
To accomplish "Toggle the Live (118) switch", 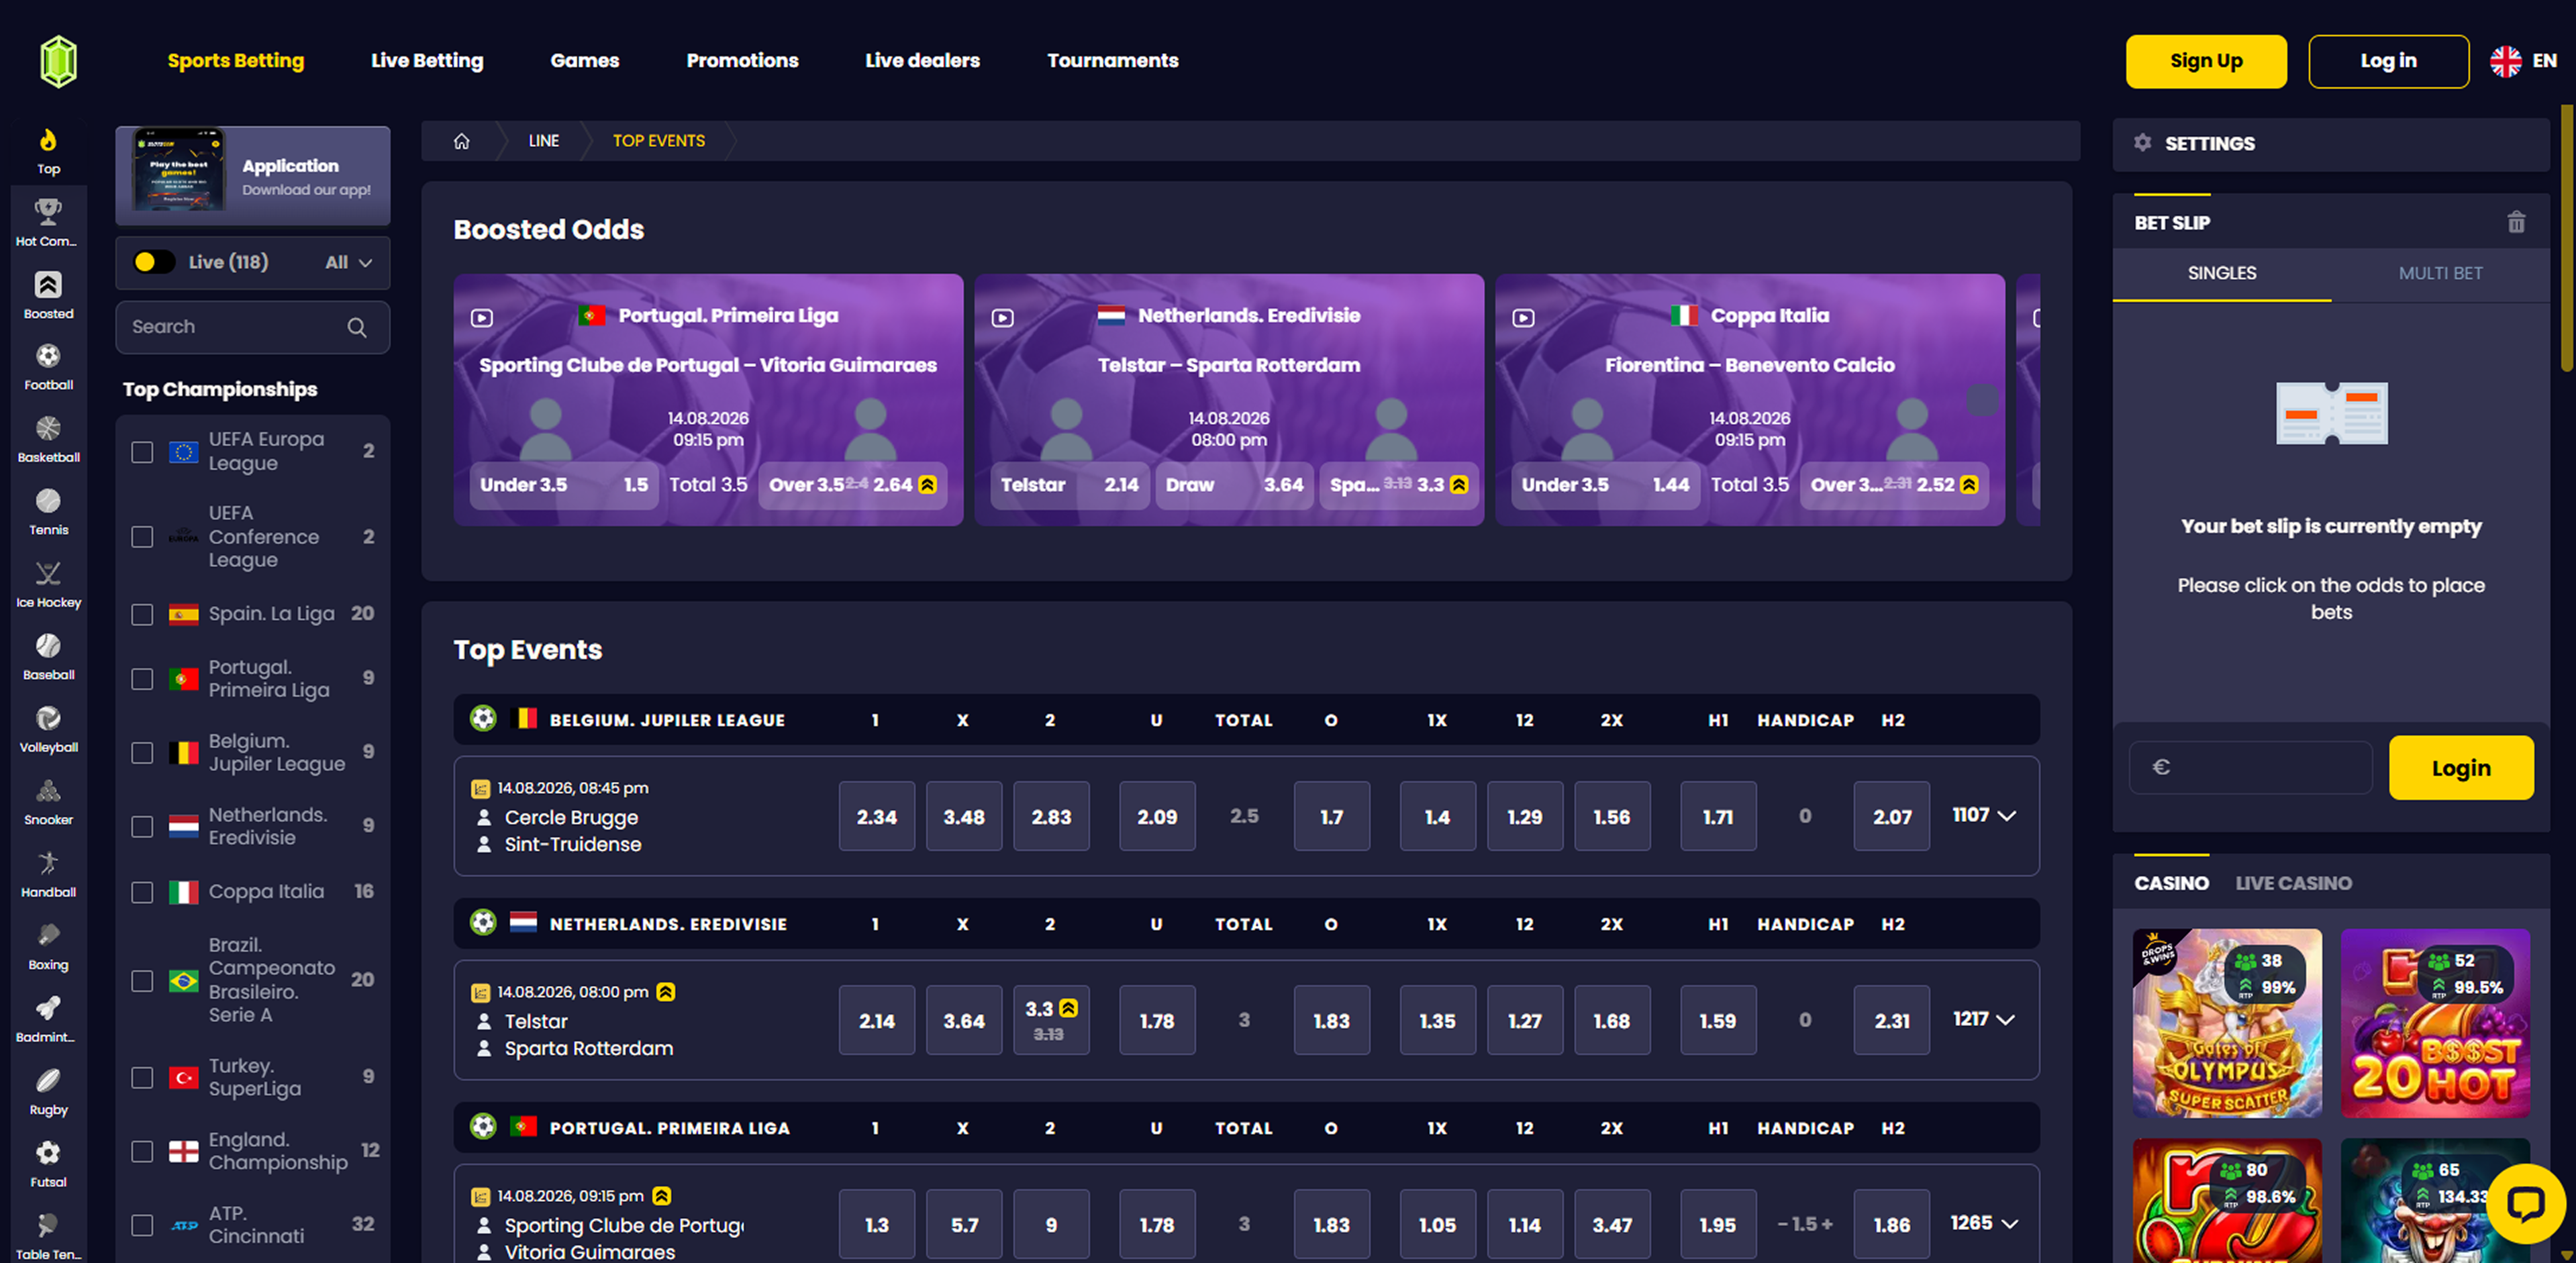I will (x=154, y=262).
